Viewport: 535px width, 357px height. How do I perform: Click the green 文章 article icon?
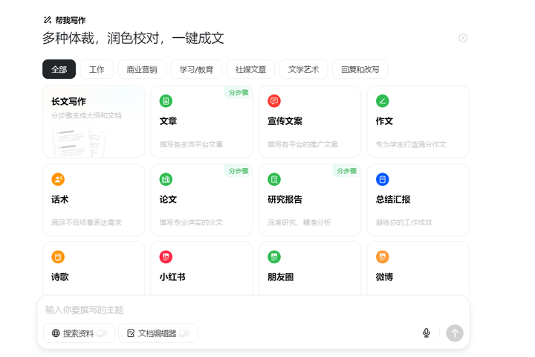coord(166,101)
